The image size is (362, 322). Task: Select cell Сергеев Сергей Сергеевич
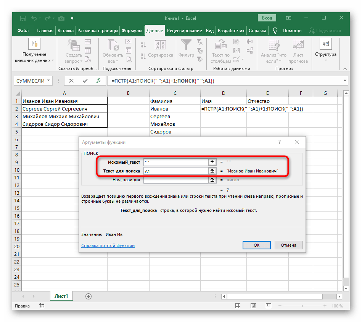[x=64, y=109]
